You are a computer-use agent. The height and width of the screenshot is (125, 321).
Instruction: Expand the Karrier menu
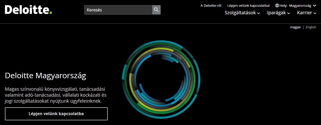pyautogui.click(x=307, y=13)
